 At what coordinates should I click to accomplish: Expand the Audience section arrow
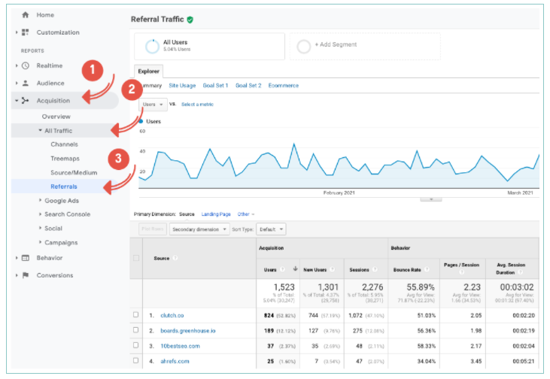click(17, 83)
